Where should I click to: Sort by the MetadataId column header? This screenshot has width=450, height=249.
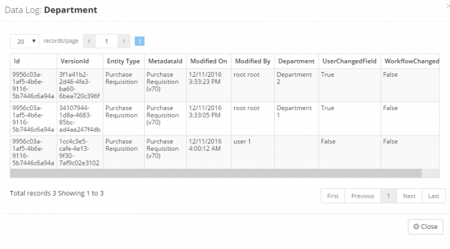pyautogui.click(x=165, y=61)
